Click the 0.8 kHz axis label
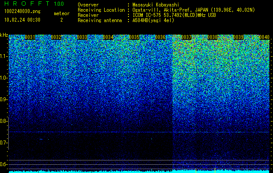This screenshot has height=173, width=273. (3, 121)
